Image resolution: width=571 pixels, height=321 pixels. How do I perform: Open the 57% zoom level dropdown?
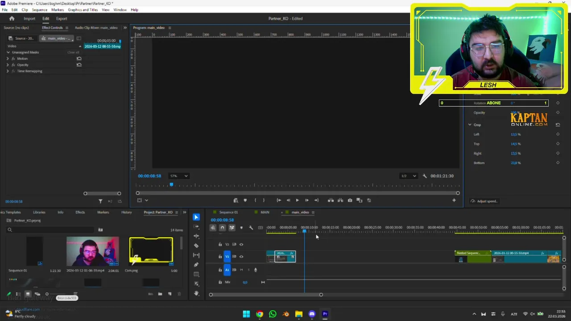[x=179, y=176]
